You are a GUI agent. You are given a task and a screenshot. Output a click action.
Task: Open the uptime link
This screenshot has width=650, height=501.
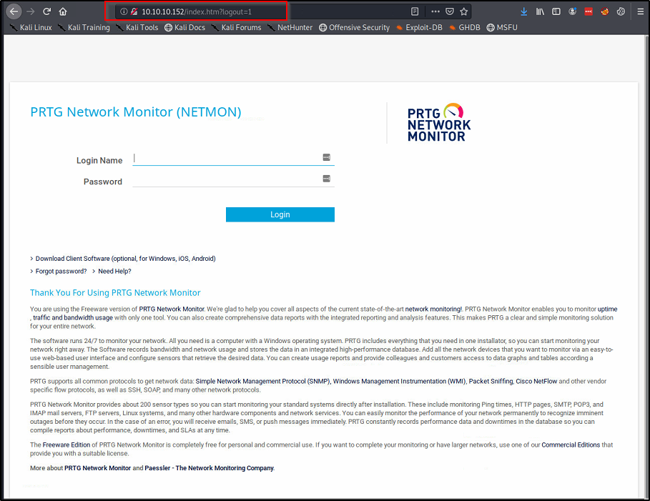pyautogui.click(x=607, y=309)
